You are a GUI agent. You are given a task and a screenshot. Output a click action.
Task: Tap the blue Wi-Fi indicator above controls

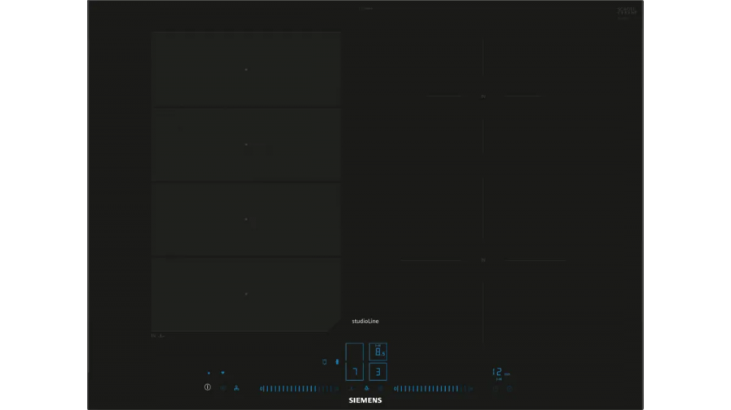tap(223, 373)
